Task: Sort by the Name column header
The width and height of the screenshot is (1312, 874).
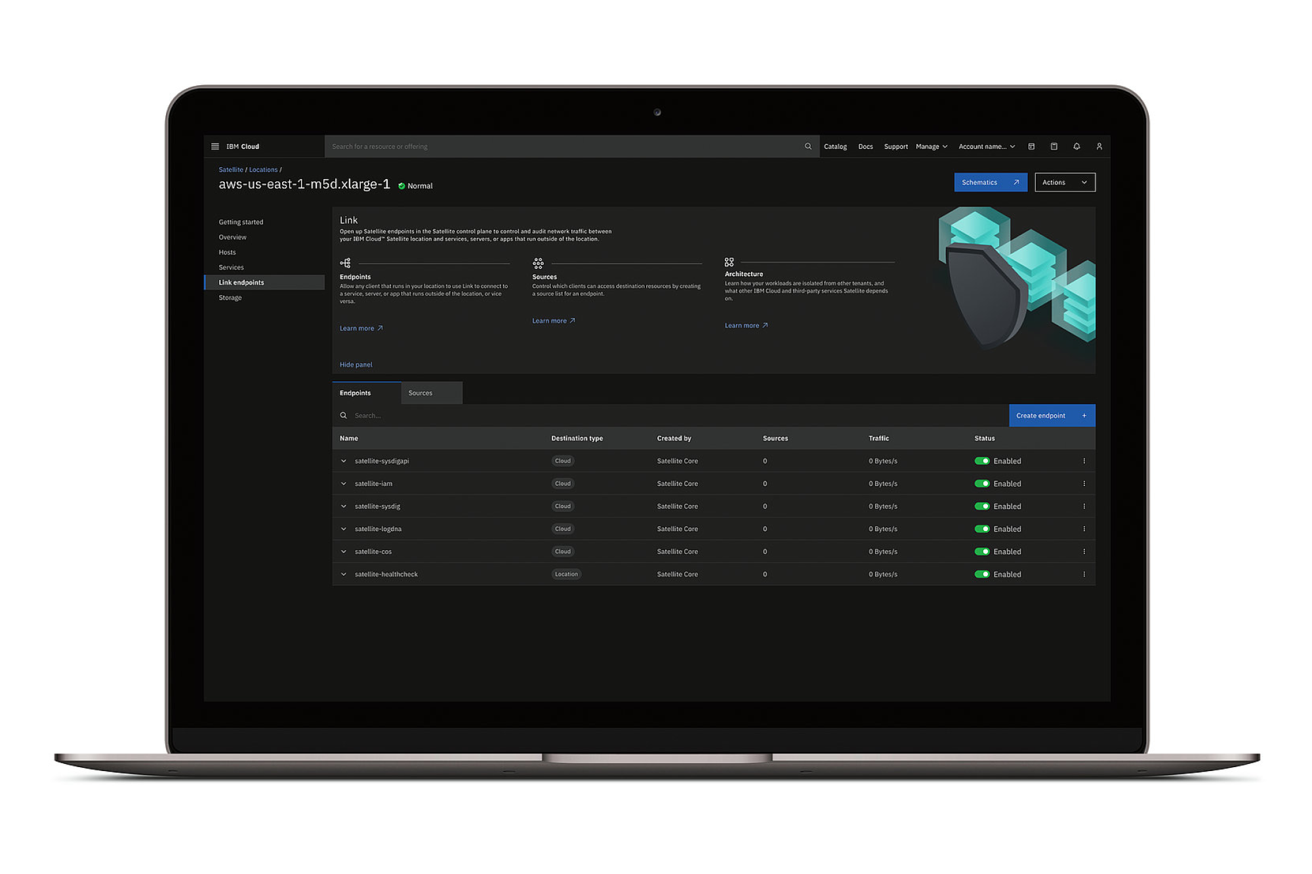Action: click(x=348, y=438)
